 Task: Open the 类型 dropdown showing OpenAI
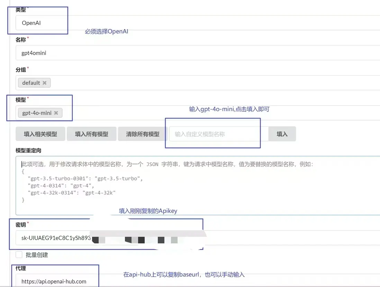point(198,23)
